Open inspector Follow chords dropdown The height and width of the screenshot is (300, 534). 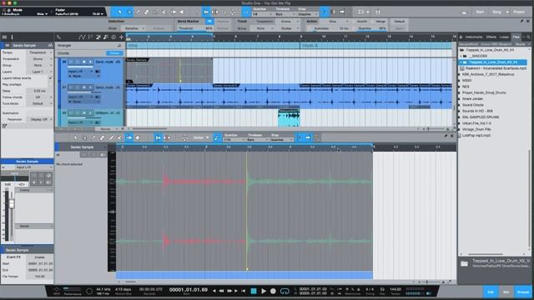[40, 97]
